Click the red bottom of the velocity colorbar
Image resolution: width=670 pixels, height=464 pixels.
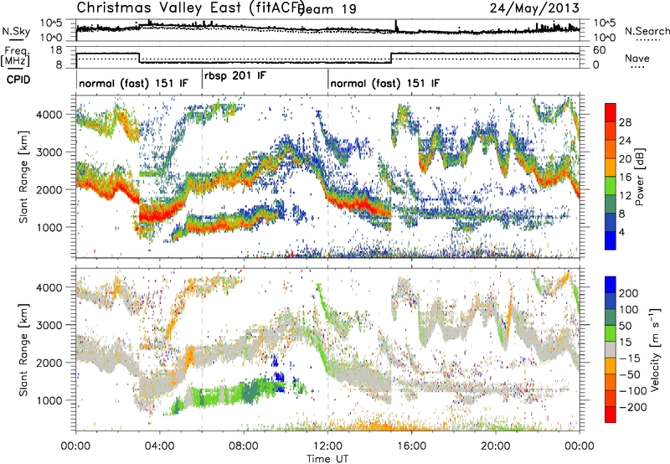tap(611, 415)
